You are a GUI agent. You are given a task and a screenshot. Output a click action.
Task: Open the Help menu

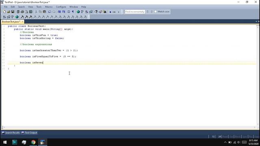[84, 7]
